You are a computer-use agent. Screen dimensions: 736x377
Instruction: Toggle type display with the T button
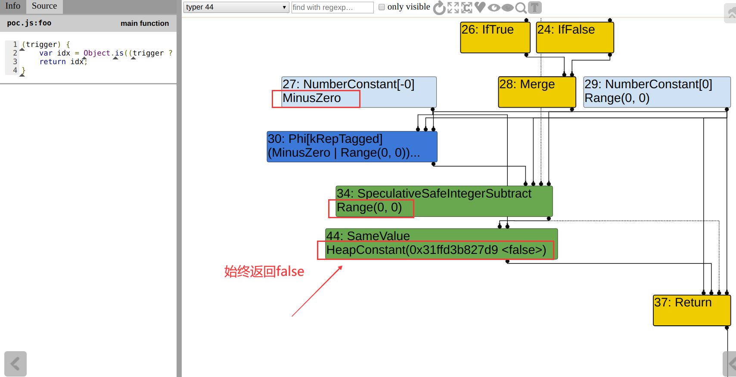(535, 7)
